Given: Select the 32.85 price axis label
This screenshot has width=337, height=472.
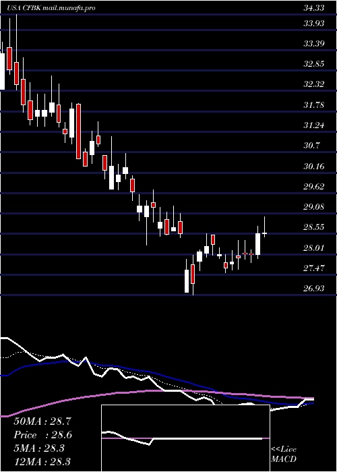Looking at the screenshot, I should (314, 64).
